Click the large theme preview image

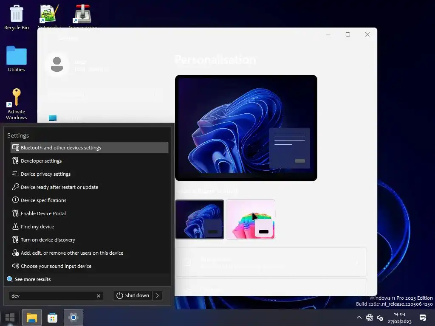(246, 128)
